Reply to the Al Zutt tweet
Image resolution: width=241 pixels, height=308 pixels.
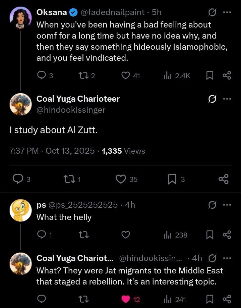click(18, 179)
